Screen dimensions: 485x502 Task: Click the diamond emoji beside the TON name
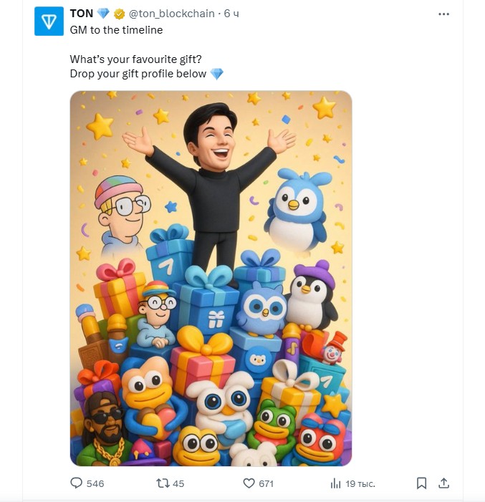click(x=103, y=14)
